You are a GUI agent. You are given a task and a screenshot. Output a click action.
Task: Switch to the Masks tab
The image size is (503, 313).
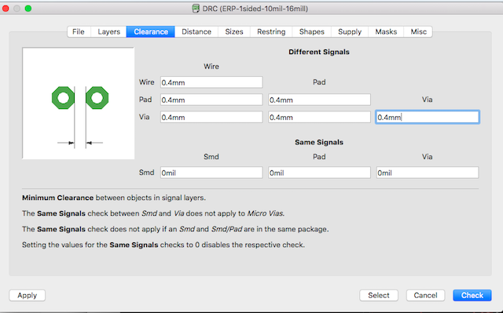pos(386,31)
